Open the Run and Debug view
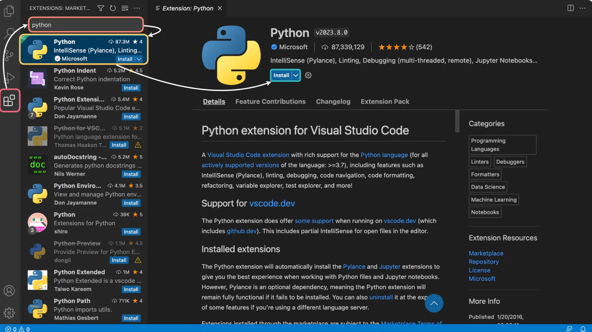 [x=9, y=78]
